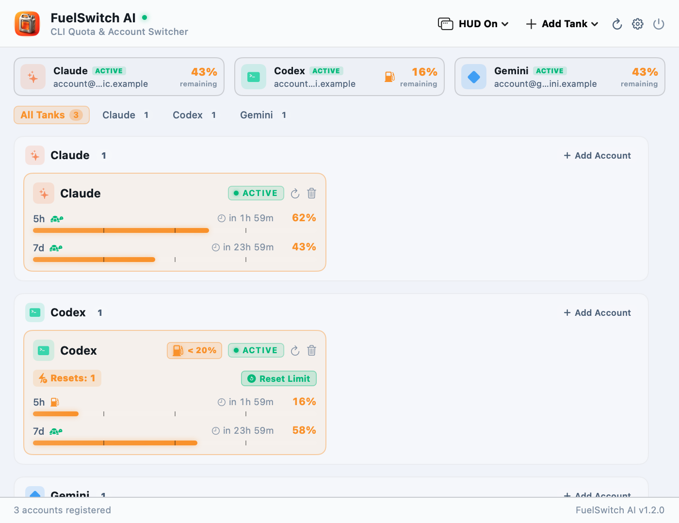The height and width of the screenshot is (523, 679).
Task: Click the clock icon on Claude's 7d row
Action: 216,247
